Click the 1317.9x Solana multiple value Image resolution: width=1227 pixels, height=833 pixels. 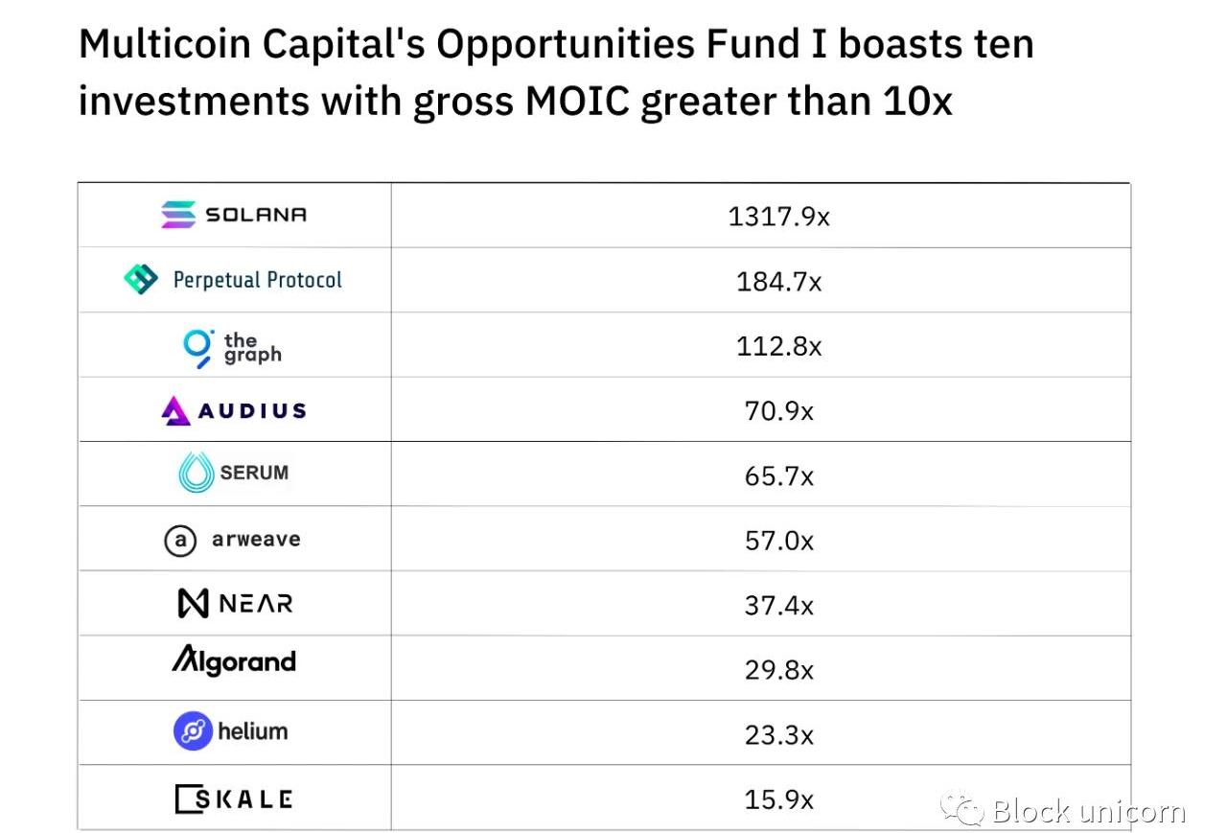(778, 217)
